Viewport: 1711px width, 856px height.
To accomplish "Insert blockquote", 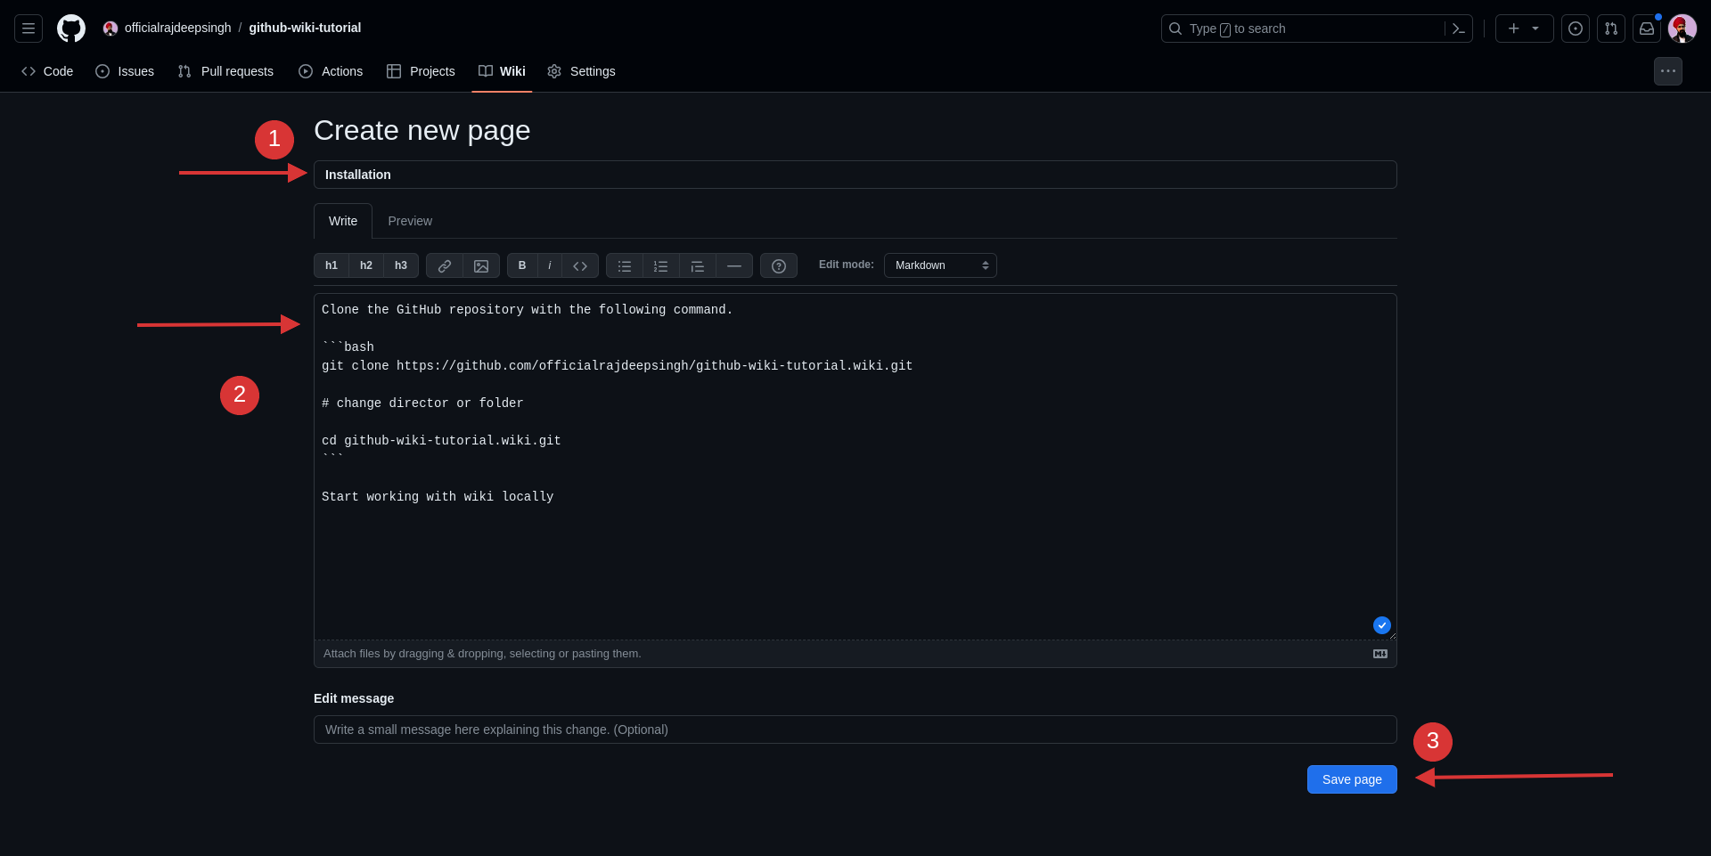I will tap(698, 265).
